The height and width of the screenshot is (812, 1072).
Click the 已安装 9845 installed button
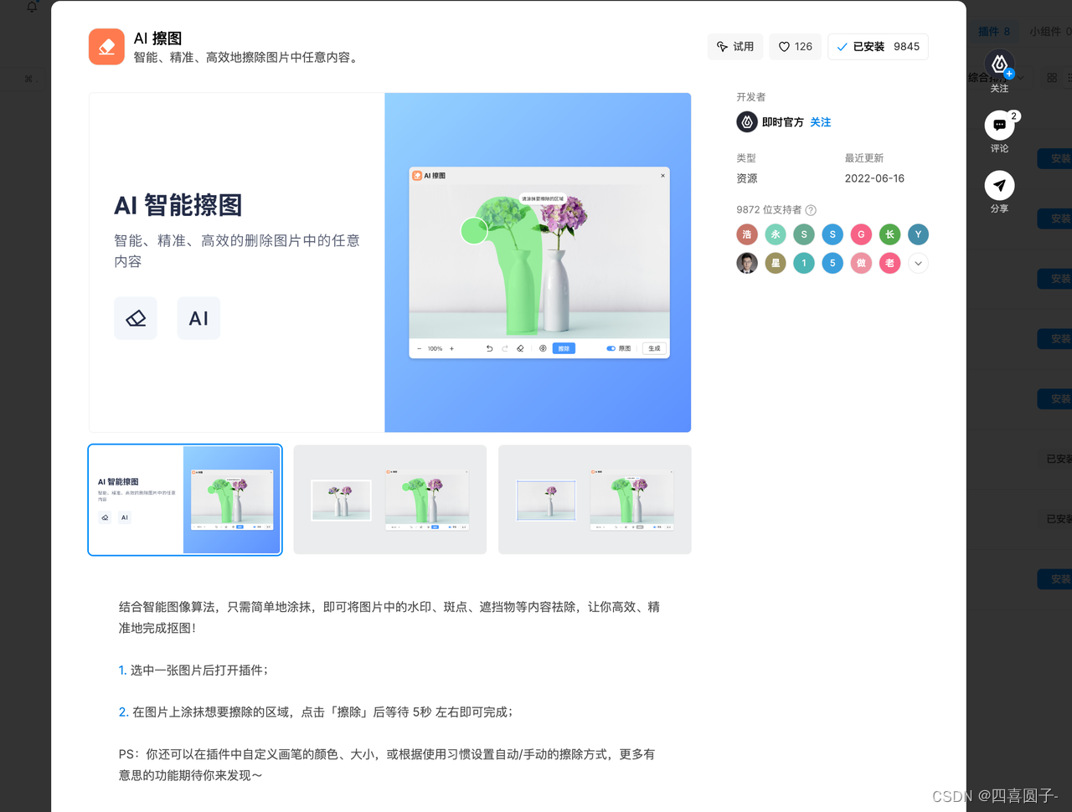point(878,47)
